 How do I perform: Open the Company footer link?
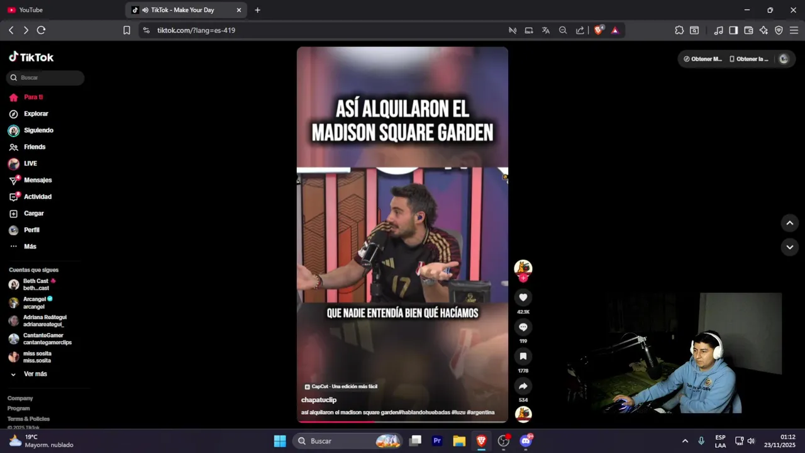tap(20, 398)
